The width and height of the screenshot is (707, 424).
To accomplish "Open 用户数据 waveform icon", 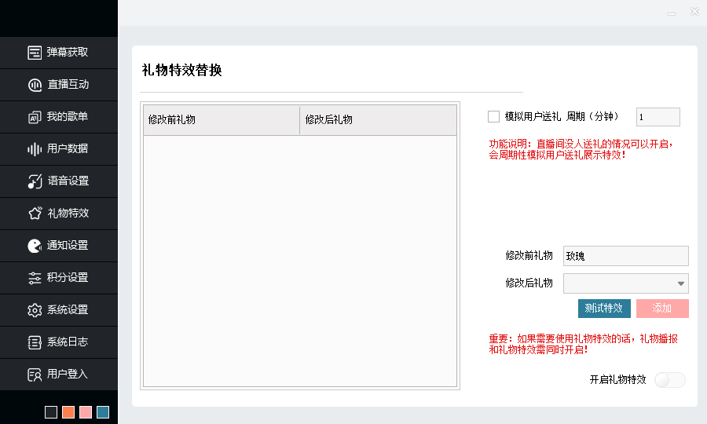I will click(35, 149).
